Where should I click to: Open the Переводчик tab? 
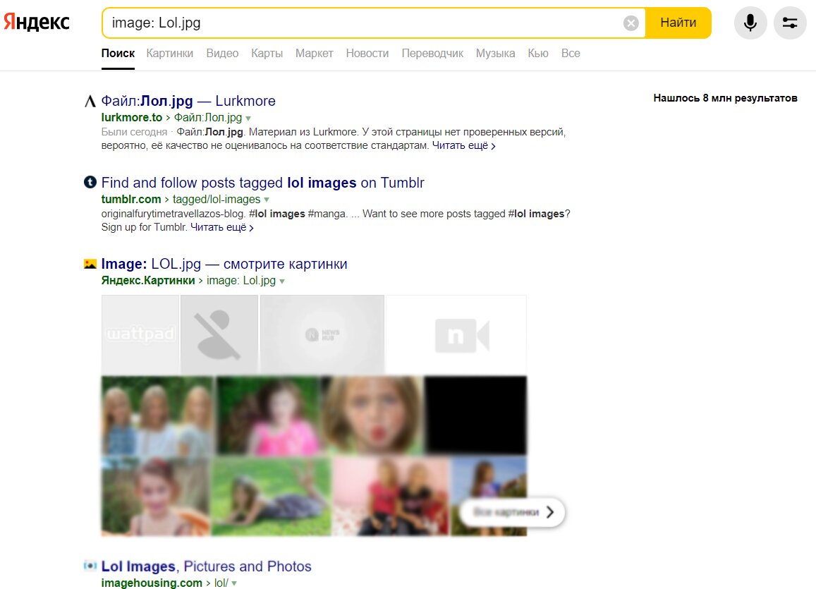tap(432, 53)
